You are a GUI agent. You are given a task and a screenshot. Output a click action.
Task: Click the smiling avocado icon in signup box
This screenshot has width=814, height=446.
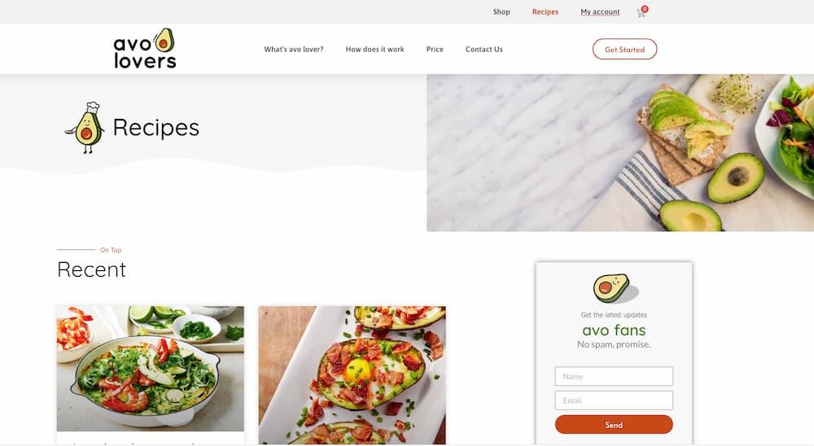[615, 288]
